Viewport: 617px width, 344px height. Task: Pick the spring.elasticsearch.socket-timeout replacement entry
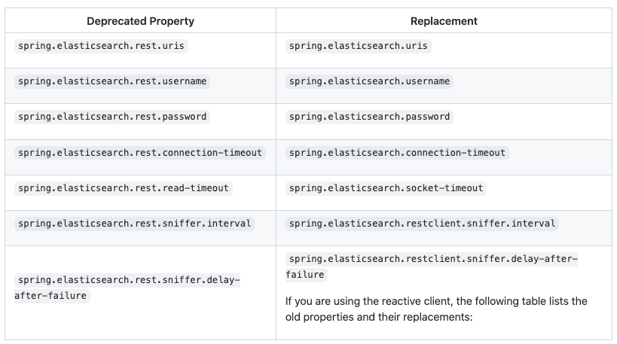pyautogui.click(x=386, y=187)
